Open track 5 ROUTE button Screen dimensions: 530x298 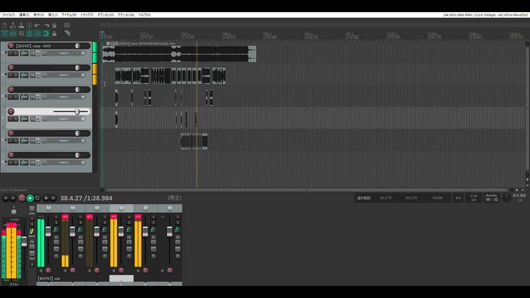24,141
